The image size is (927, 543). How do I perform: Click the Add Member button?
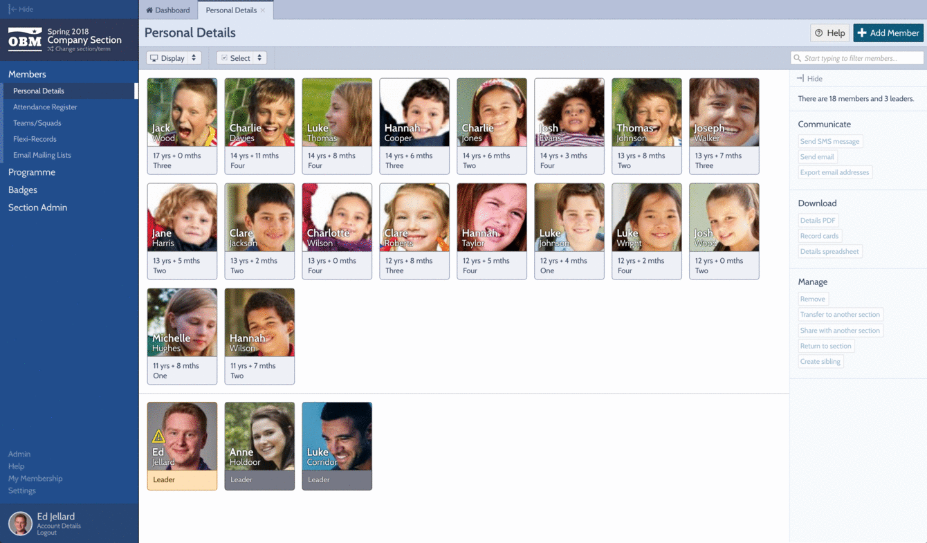(888, 33)
